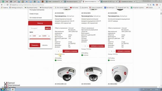Add AC-D4101IR1 to the cart
The width and height of the screenshot is (162, 91).
(124, 51)
